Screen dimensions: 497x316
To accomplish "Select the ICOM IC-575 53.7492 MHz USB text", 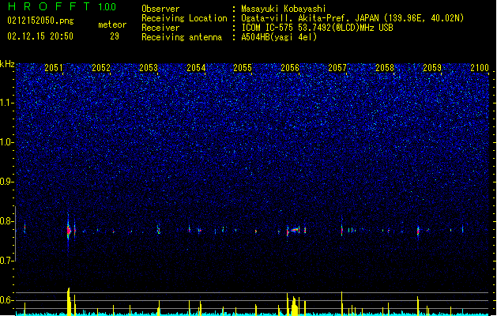I will coord(317,28).
